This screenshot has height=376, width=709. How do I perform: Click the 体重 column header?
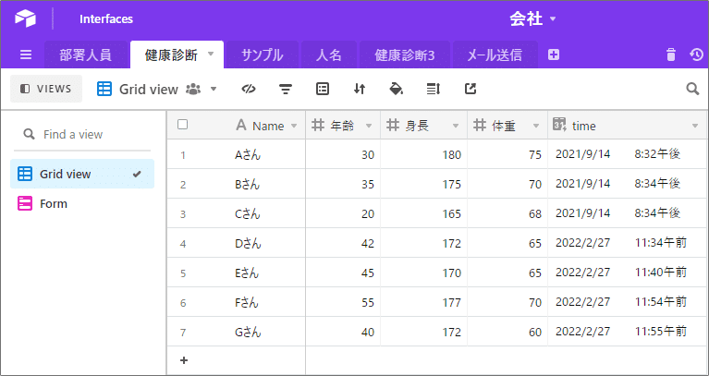click(507, 126)
